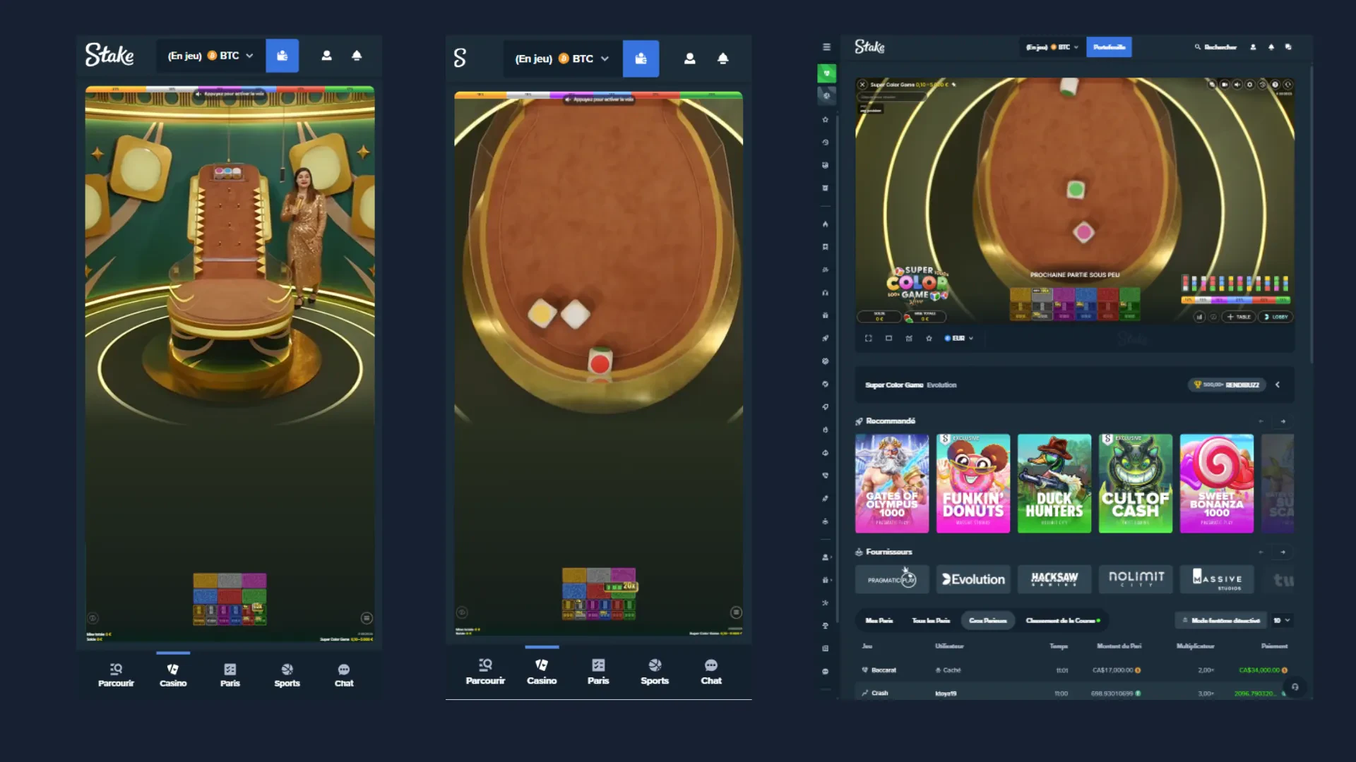
Task: Open the Duck Hunters game thumbnail
Action: click(x=1054, y=483)
